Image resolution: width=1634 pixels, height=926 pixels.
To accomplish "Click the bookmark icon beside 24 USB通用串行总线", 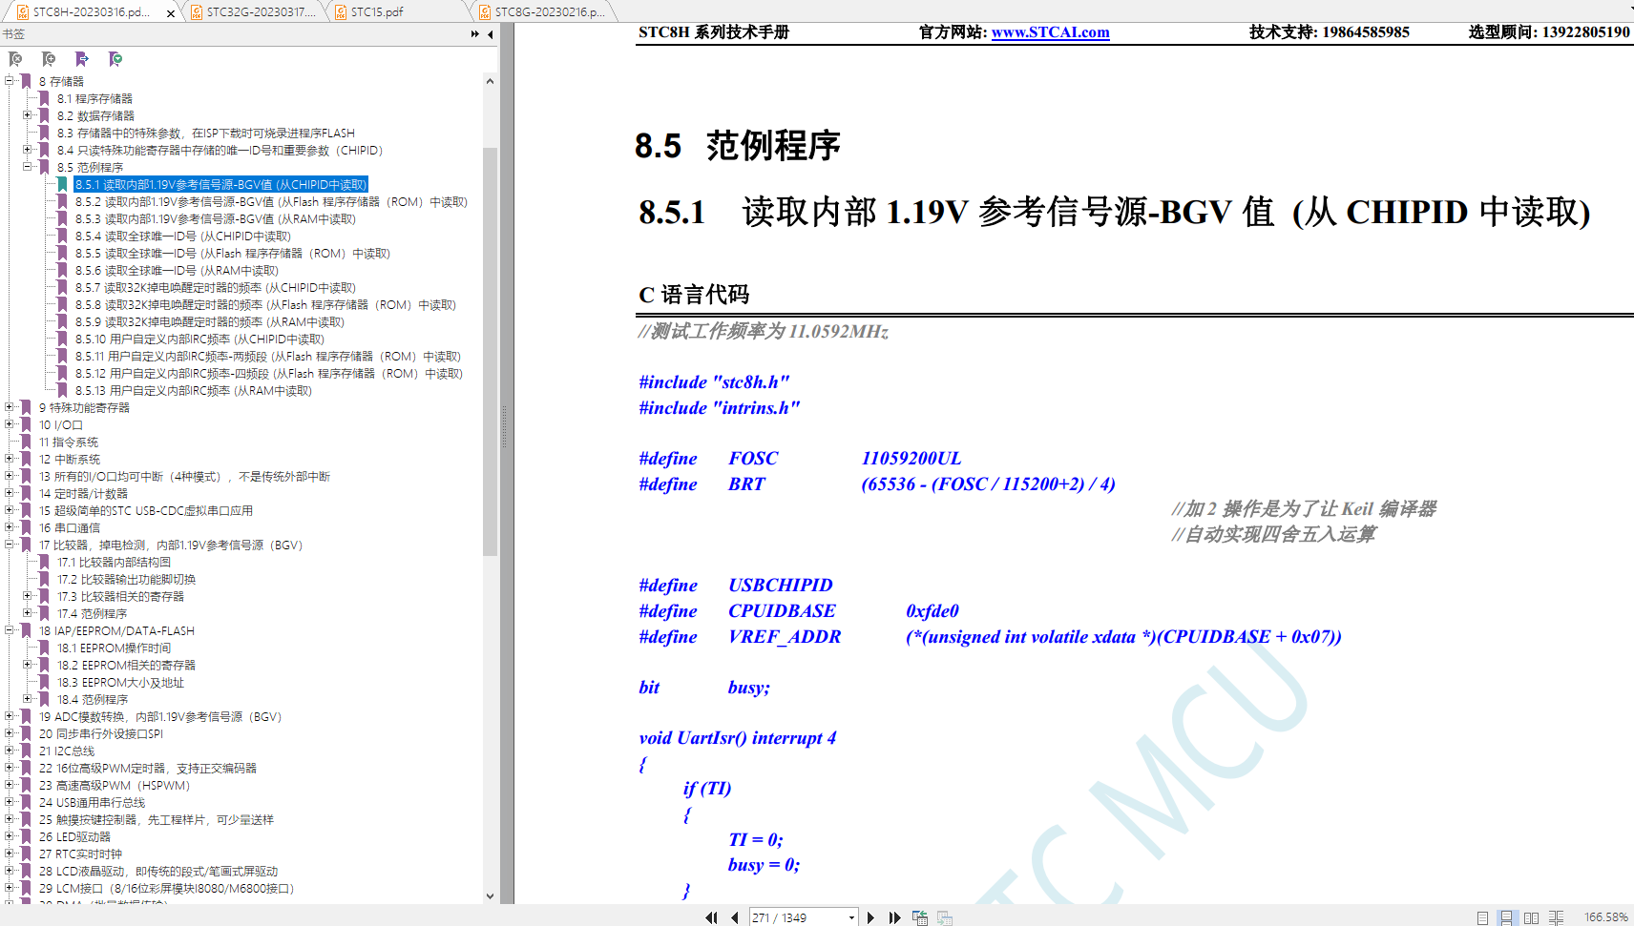I will click(x=26, y=802).
